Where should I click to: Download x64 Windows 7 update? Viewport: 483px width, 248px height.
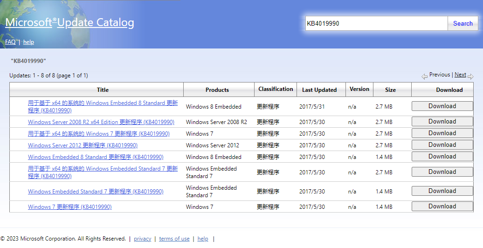click(x=442, y=133)
